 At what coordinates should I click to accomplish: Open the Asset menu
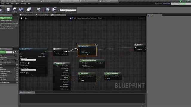tap(7, 4)
